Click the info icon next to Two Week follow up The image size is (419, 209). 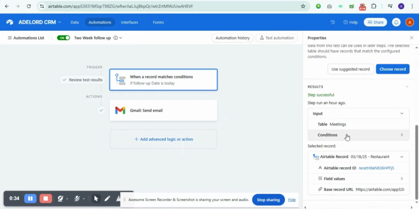(x=116, y=38)
